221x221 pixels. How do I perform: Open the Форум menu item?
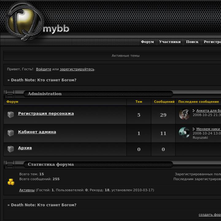point(147,42)
